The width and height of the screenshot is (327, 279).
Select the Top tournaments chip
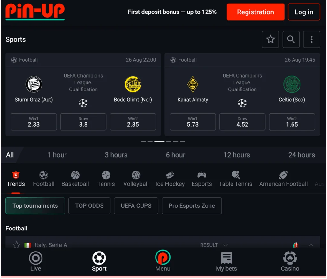[x=35, y=206]
